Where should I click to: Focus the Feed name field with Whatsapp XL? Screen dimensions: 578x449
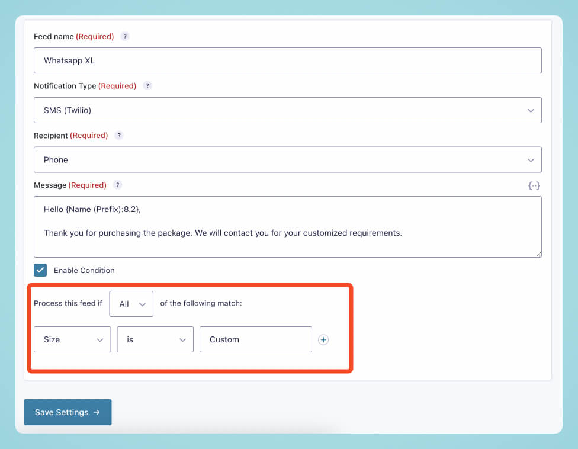click(288, 60)
